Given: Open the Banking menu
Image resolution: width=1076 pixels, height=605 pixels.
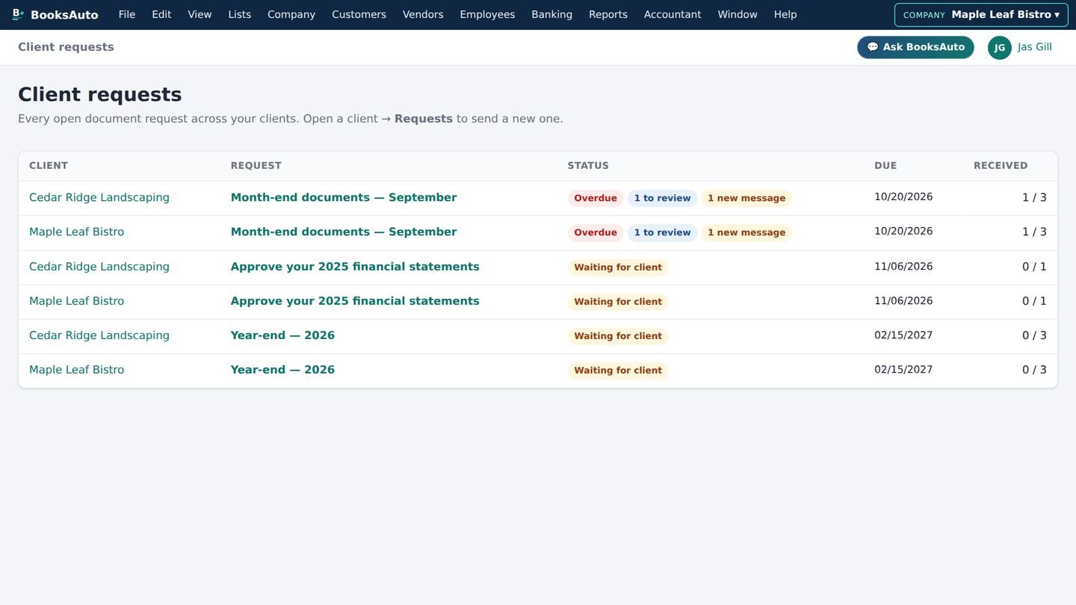Looking at the screenshot, I should [551, 14].
